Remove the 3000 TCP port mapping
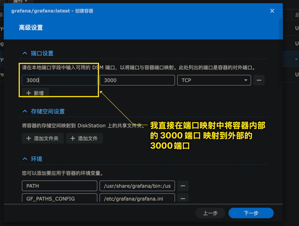This screenshot has height=226, width=299. click(x=259, y=80)
